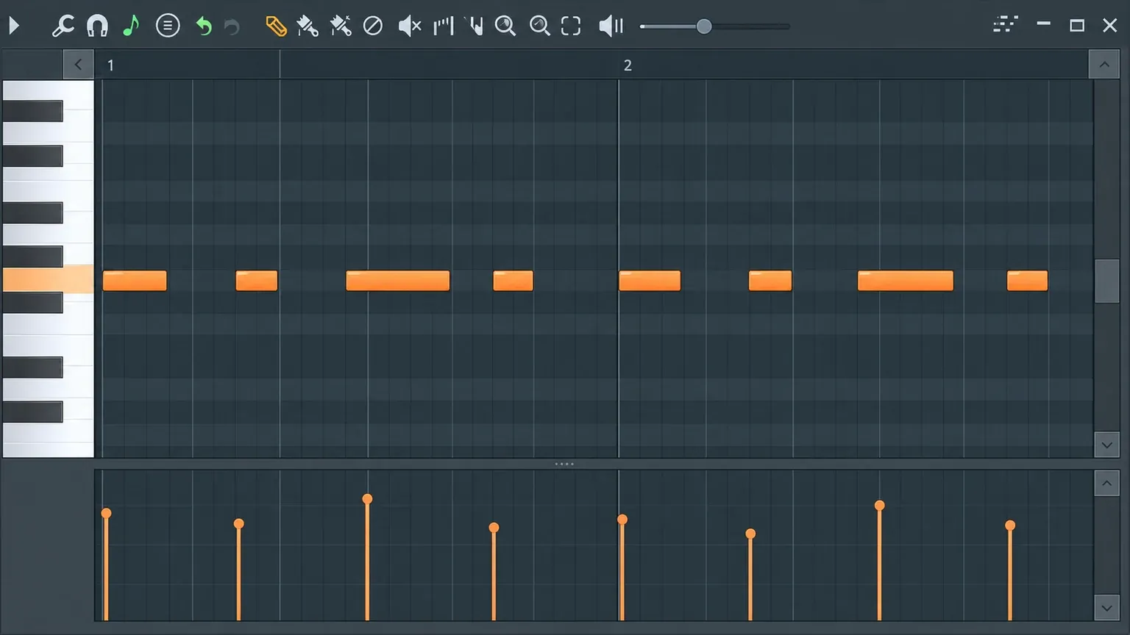1130x635 pixels.
Task: Maximize the piano roll window
Action: tap(1077, 26)
